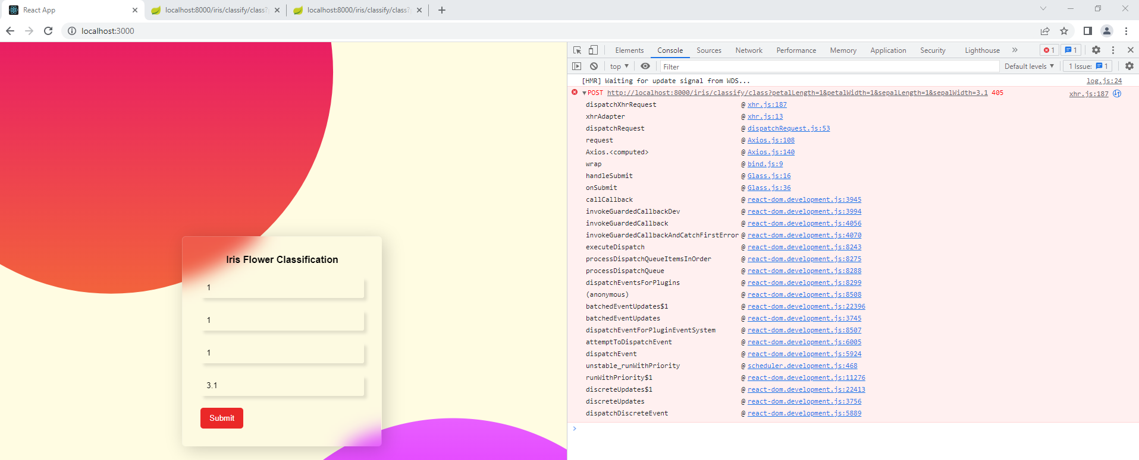Screen dimensions: 1139x460
Task: Clear the console
Action: [x=594, y=66]
